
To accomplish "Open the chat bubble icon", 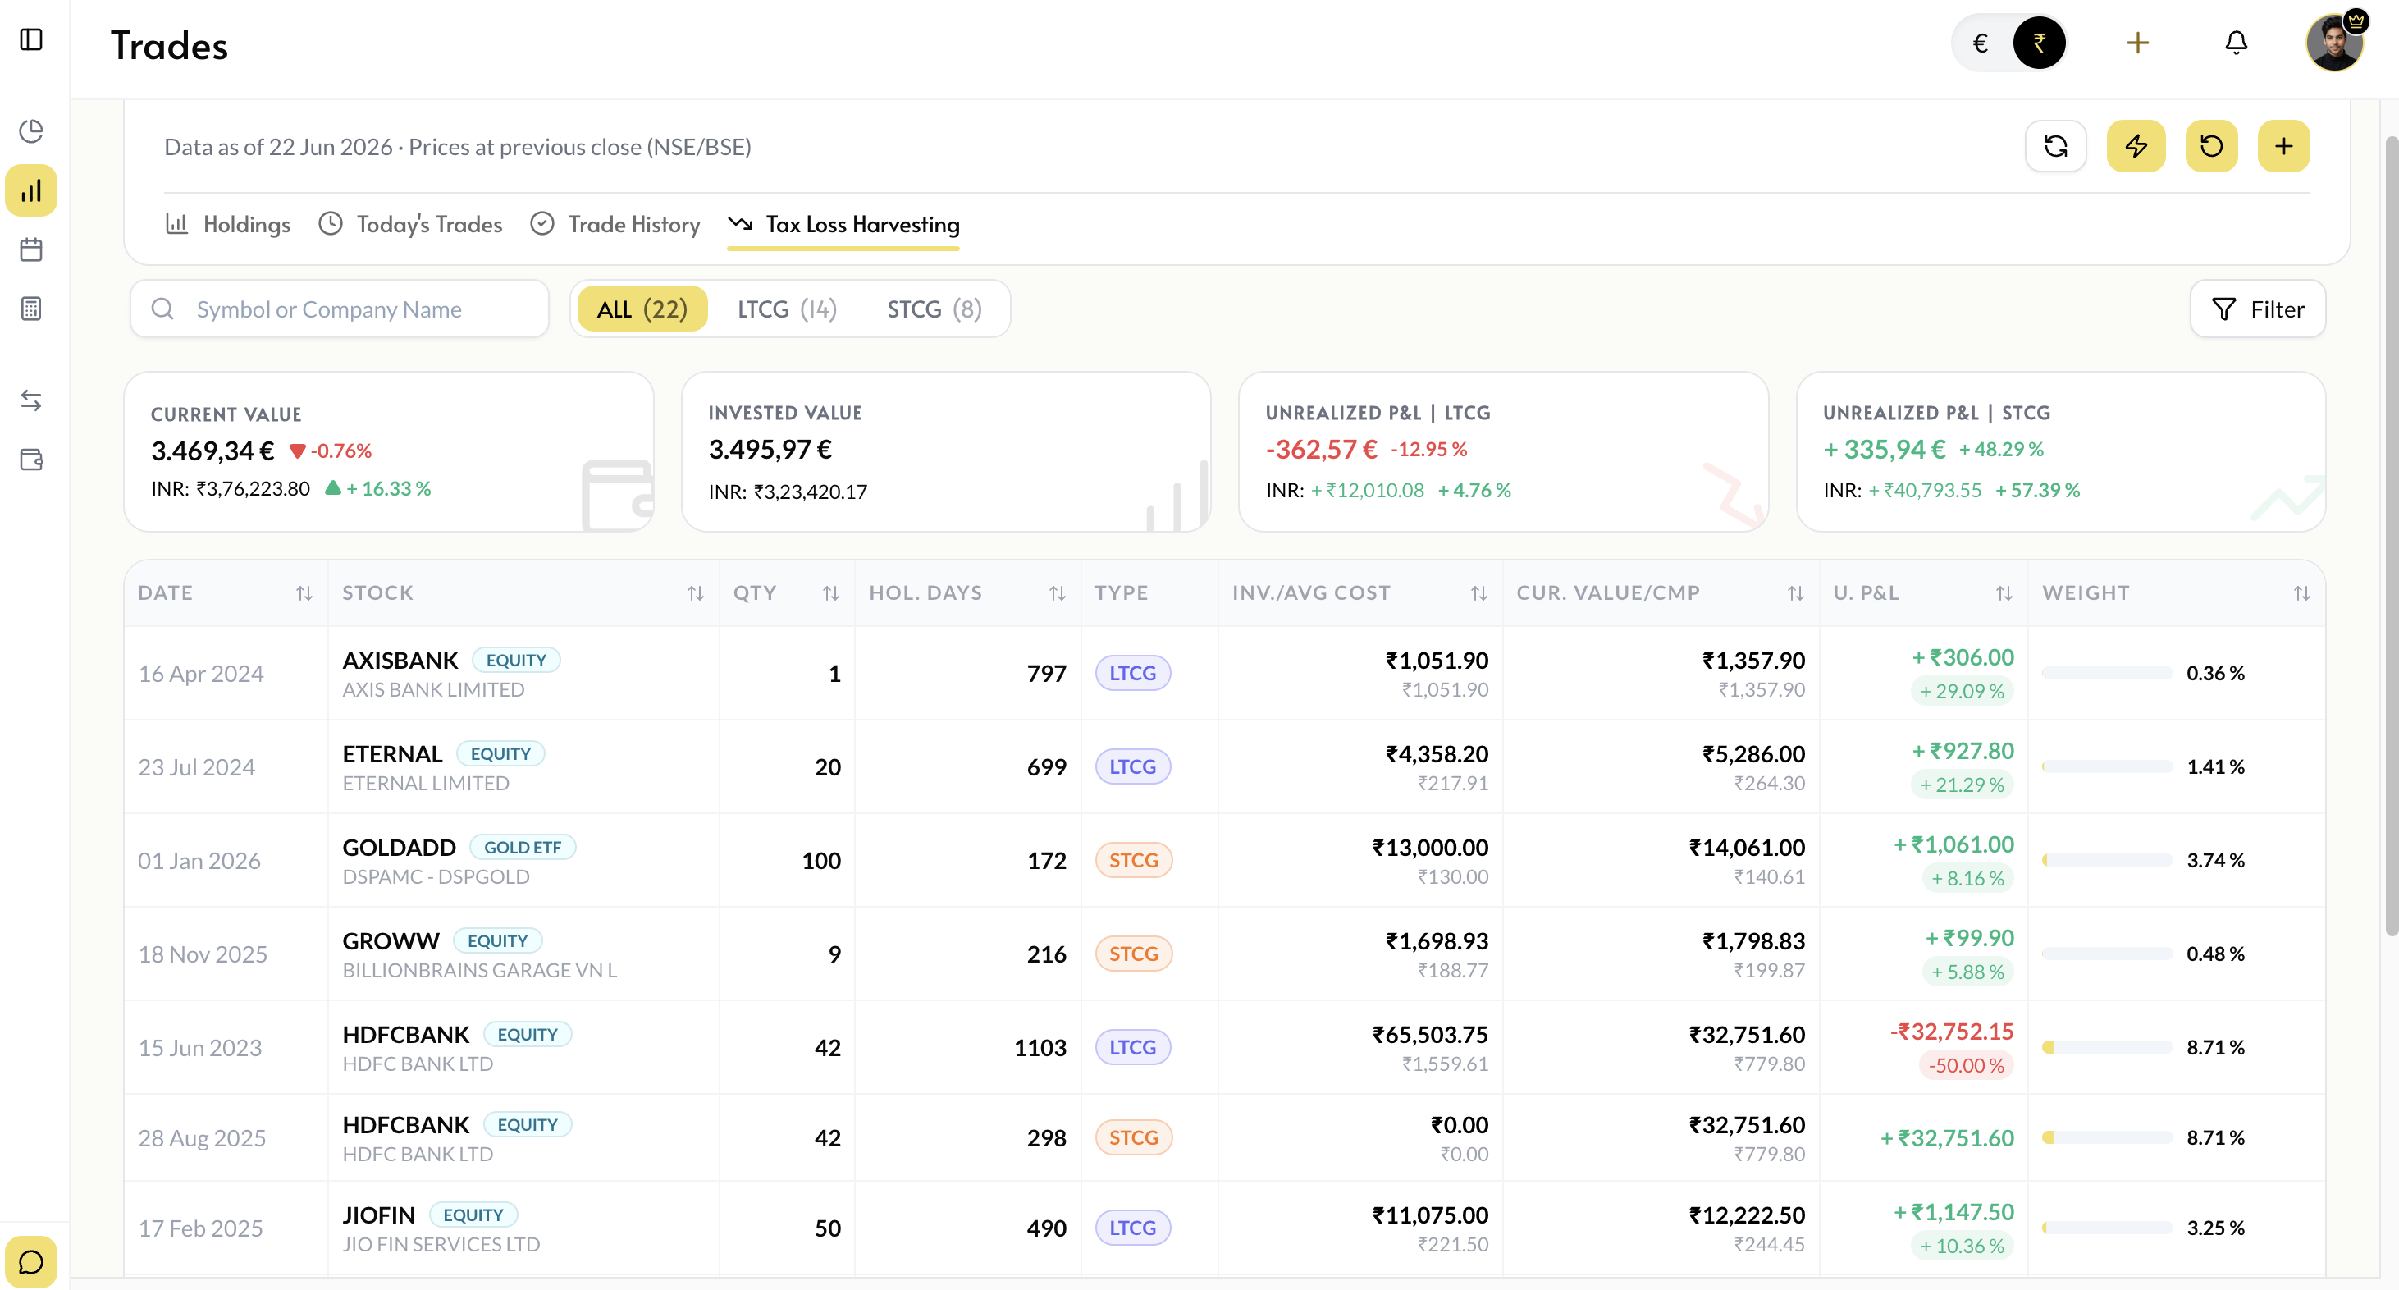I will click(x=32, y=1262).
